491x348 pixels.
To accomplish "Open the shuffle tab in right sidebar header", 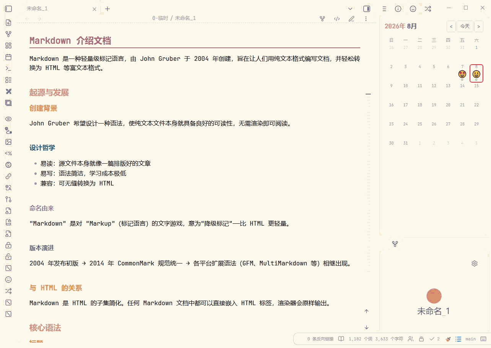I will click(x=428, y=9).
